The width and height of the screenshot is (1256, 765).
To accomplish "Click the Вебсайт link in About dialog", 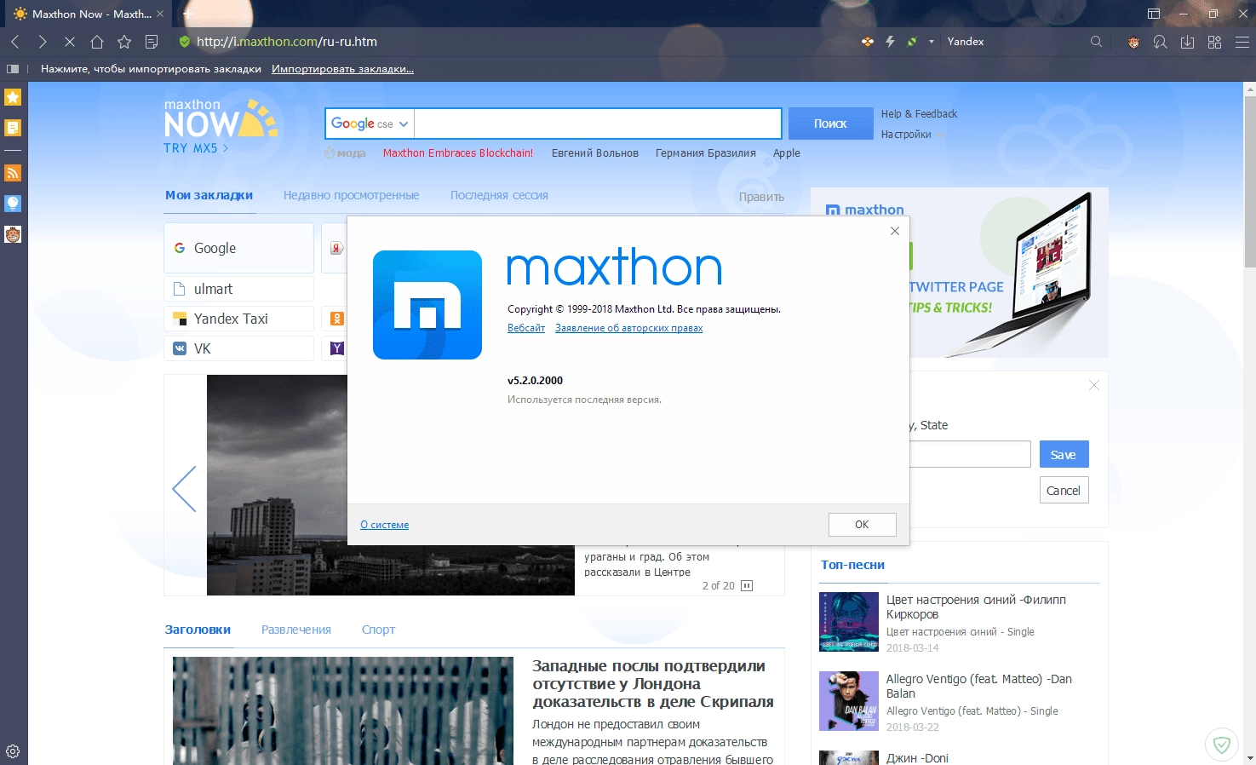I will tap(526, 328).
